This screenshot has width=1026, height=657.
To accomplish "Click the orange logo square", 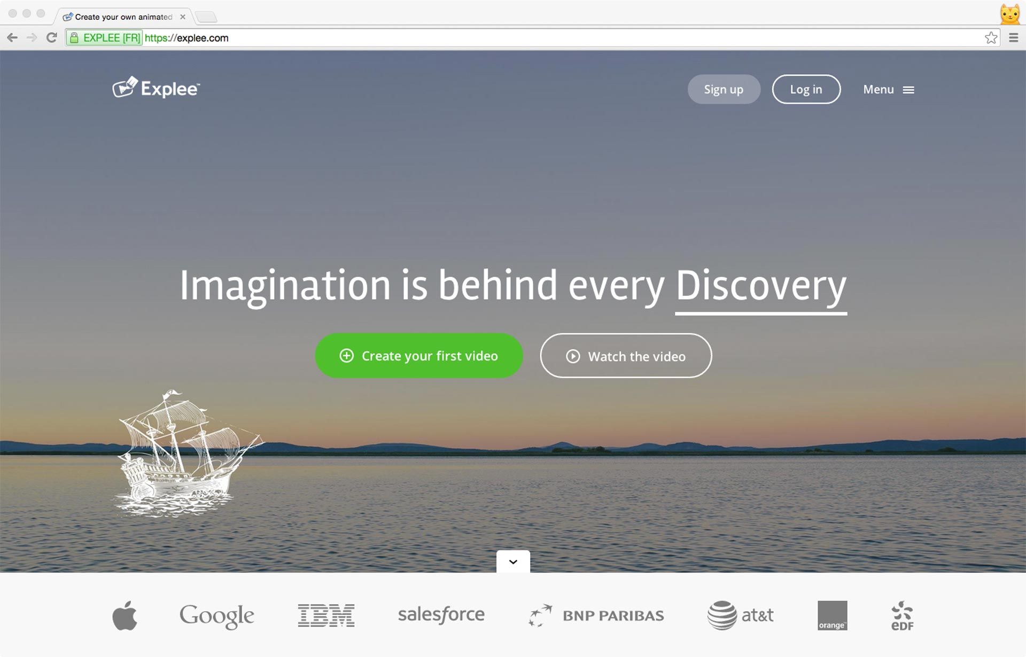I will coord(833,615).
